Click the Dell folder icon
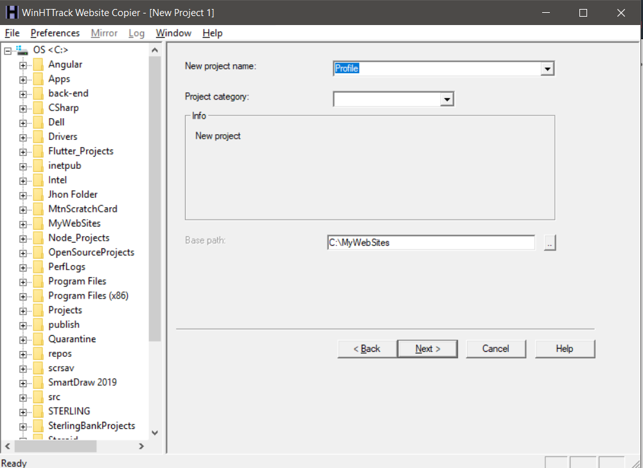 [x=38, y=123]
